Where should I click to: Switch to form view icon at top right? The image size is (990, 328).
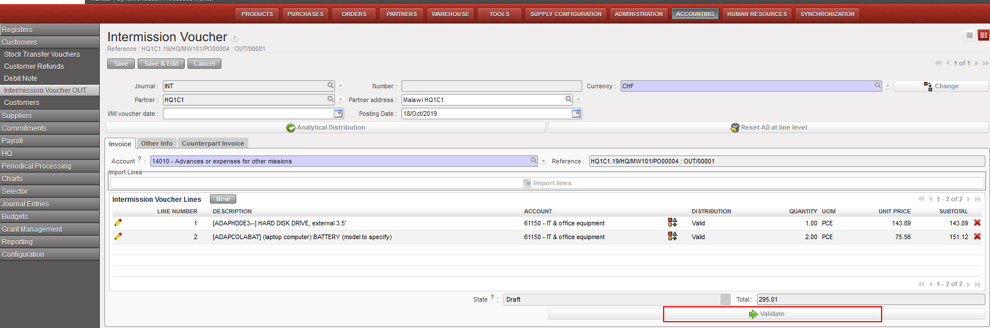(983, 36)
